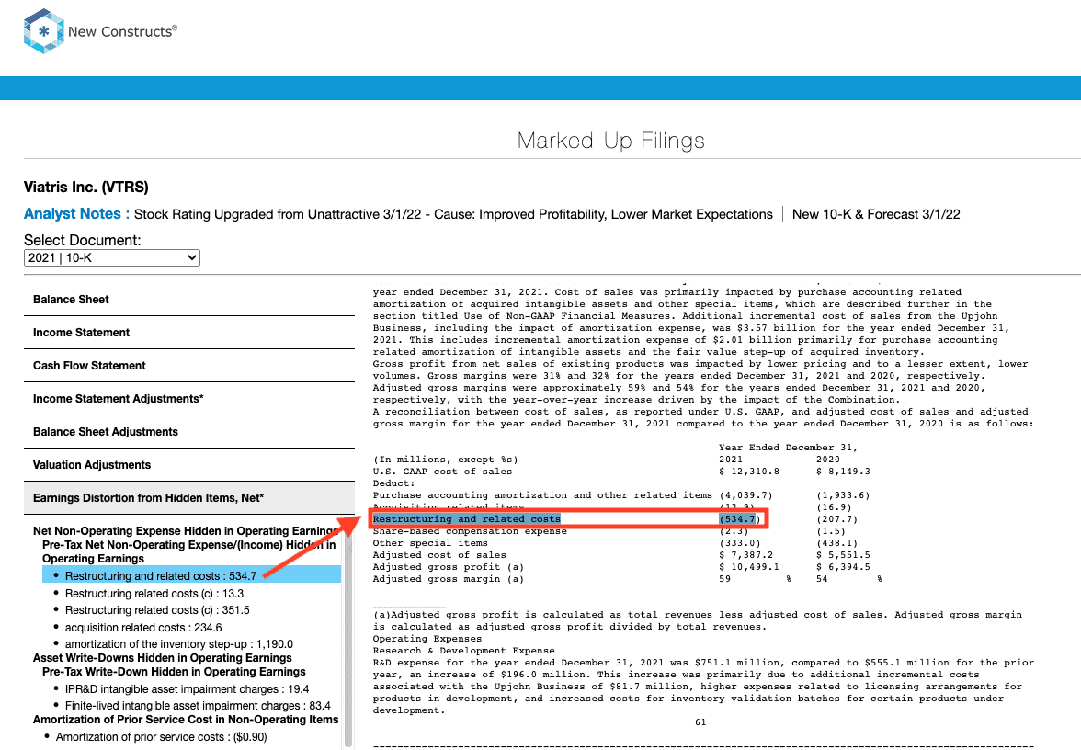Click page number 61 in the filing

700,722
